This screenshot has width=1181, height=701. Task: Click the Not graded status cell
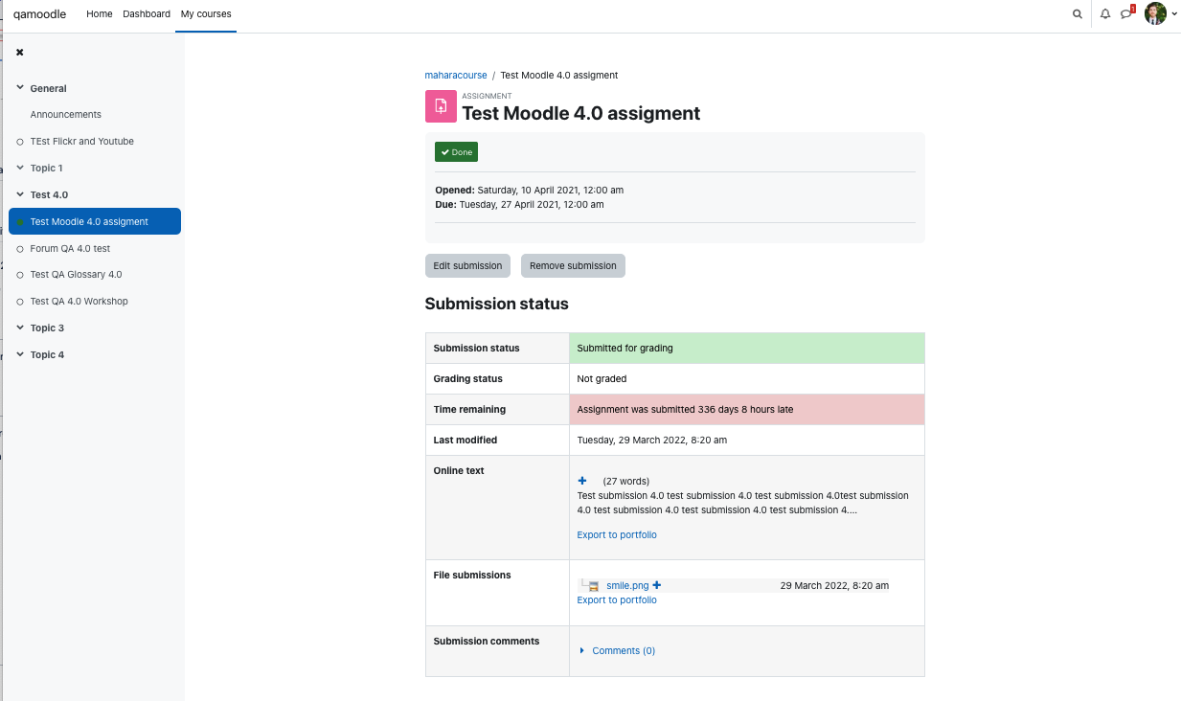(747, 379)
